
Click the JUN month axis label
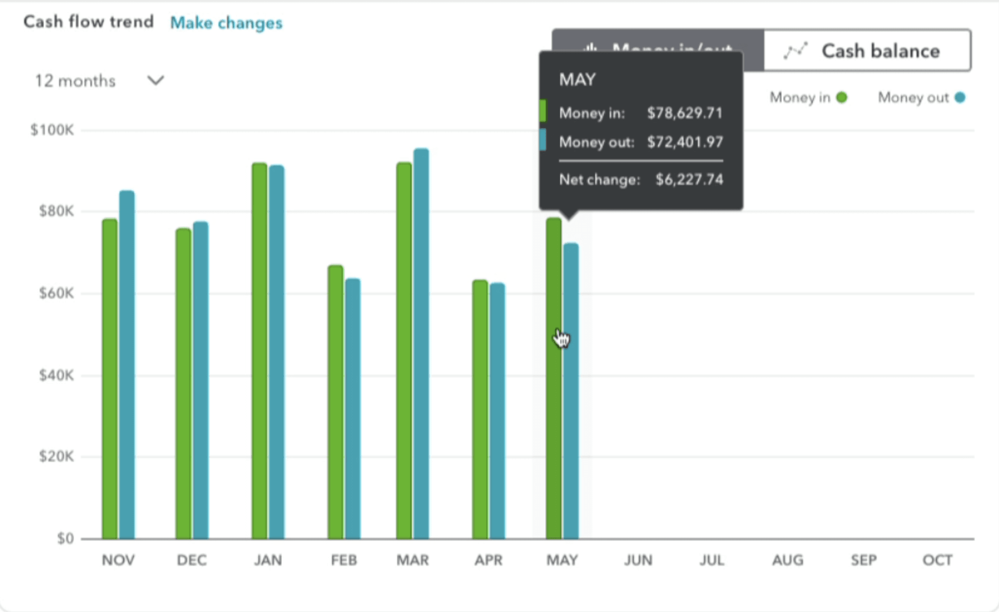coord(637,560)
